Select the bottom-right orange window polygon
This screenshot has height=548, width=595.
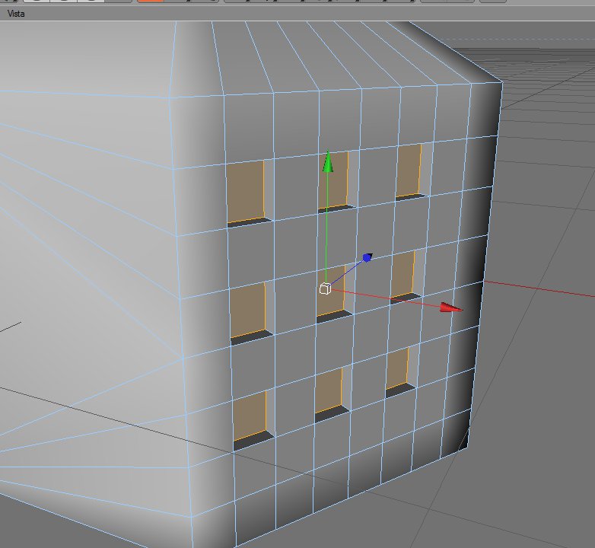pyautogui.click(x=397, y=368)
